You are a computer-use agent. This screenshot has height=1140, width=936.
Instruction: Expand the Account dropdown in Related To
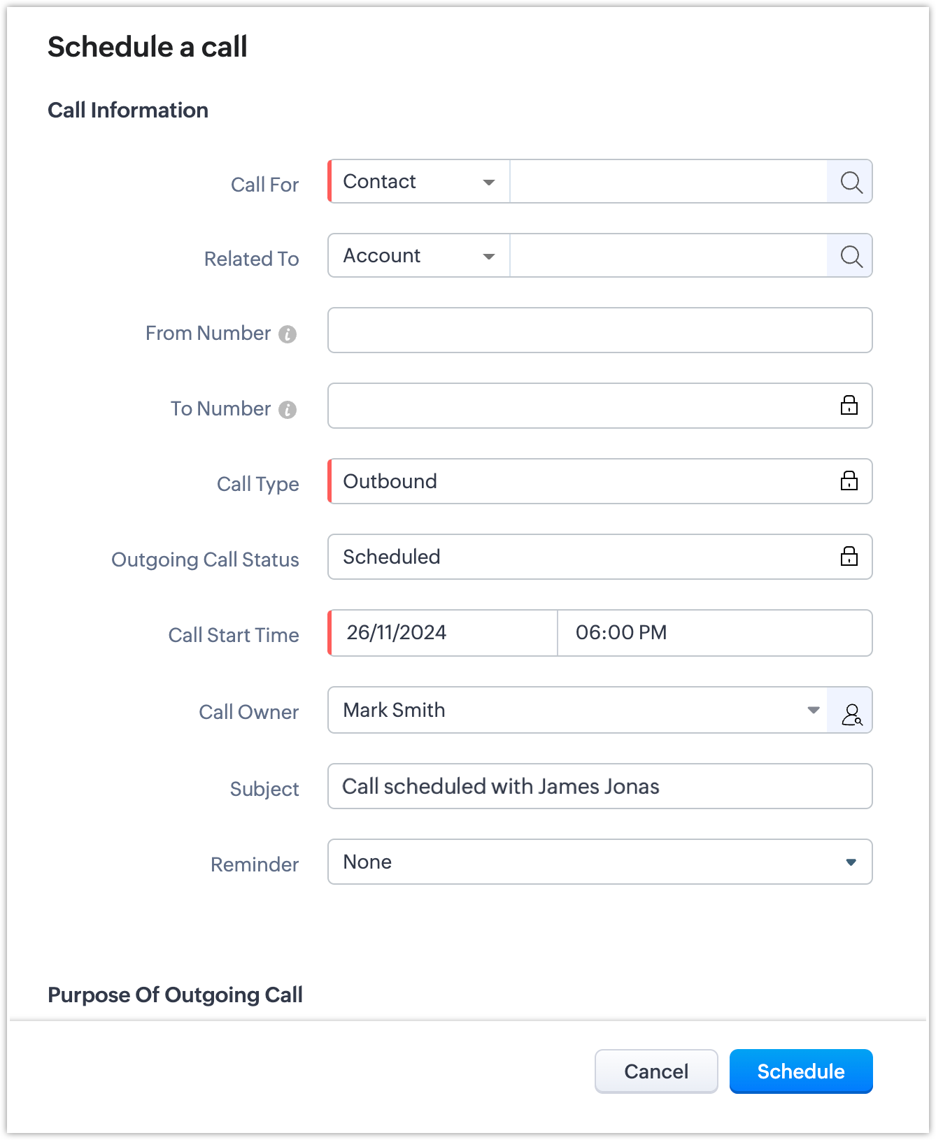(x=420, y=256)
